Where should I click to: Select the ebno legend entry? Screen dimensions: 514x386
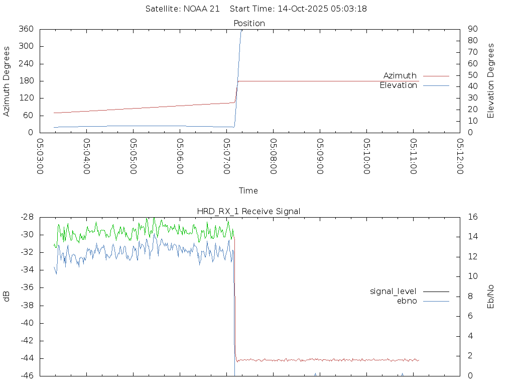[407, 301]
